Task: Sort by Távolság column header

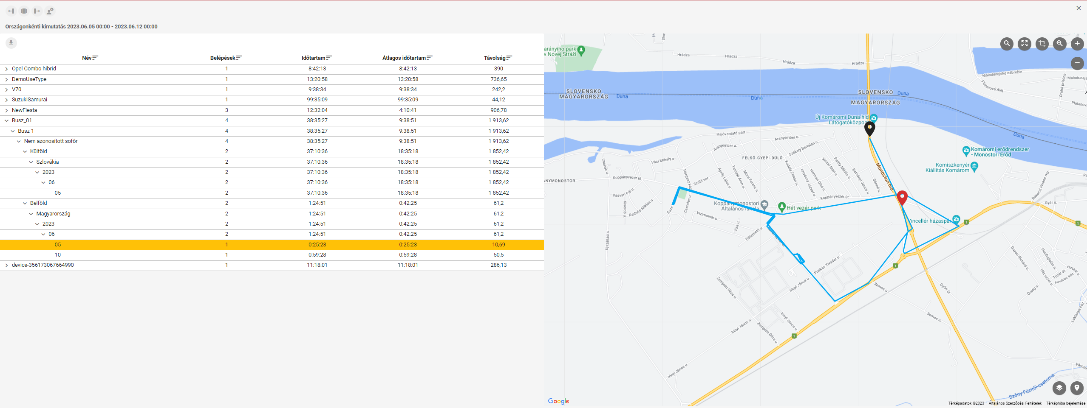Action: point(497,58)
